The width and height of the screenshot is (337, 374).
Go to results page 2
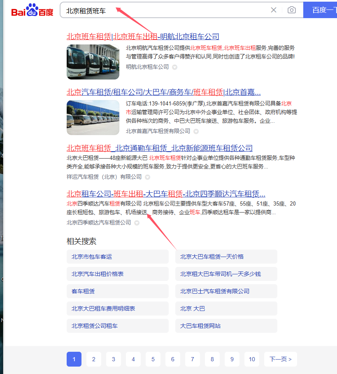pyautogui.click(x=94, y=359)
